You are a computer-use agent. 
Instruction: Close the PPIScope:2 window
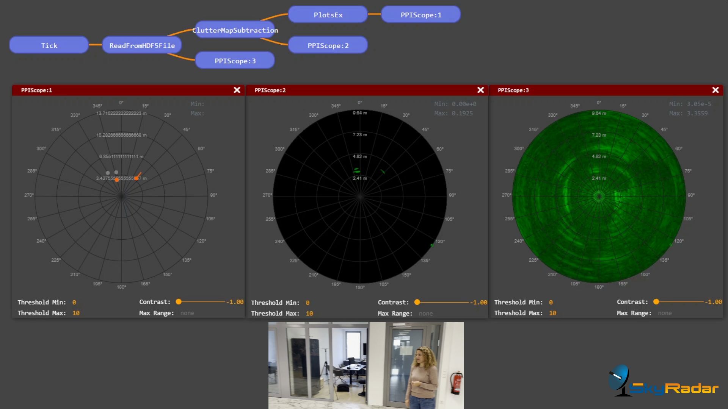(x=480, y=90)
